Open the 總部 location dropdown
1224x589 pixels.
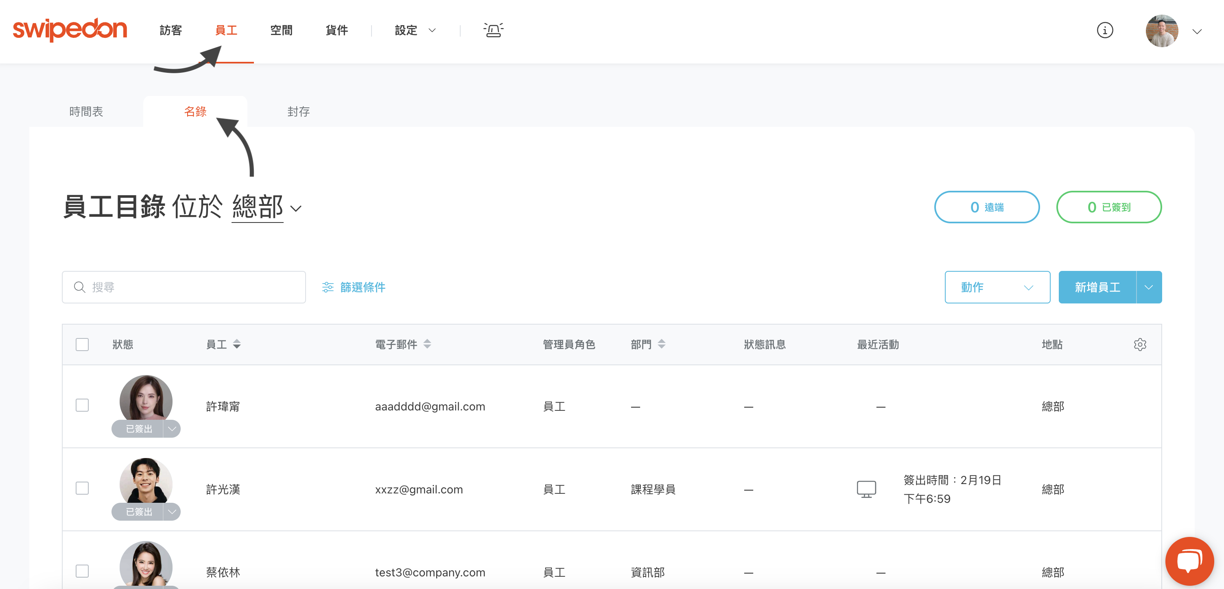click(267, 207)
